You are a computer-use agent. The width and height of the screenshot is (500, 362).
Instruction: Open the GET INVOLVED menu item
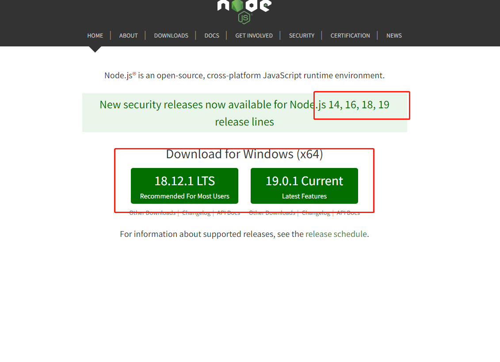point(254,36)
